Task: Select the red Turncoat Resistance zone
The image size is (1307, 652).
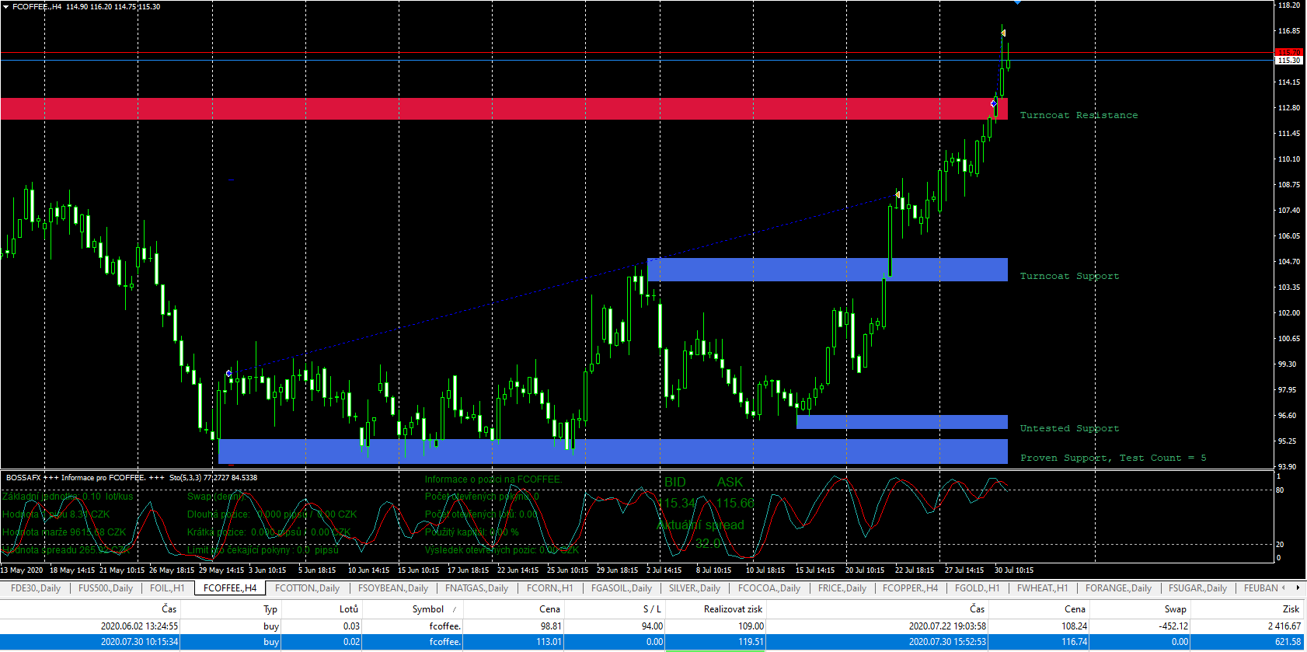Action: [x=497, y=109]
